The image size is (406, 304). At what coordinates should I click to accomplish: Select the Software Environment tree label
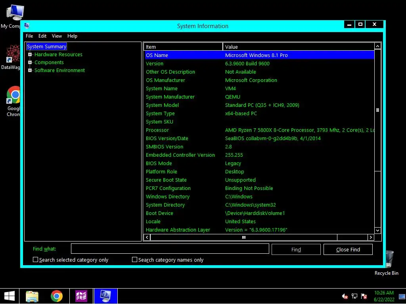point(59,70)
